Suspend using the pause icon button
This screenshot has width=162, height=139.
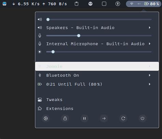[x=84, y=119]
